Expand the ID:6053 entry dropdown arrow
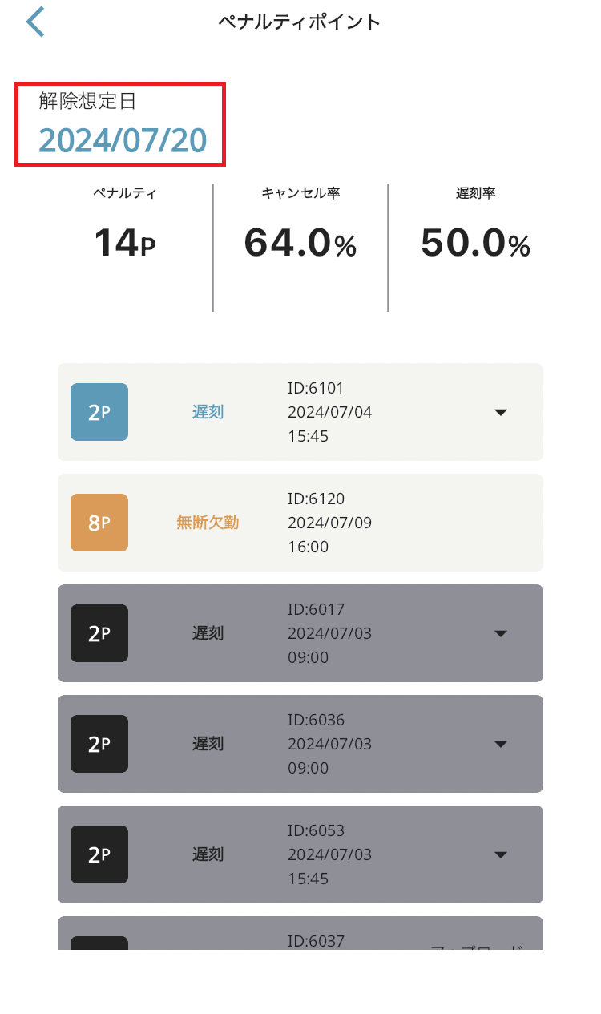This screenshot has width=601, height=1014. pos(501,854)
